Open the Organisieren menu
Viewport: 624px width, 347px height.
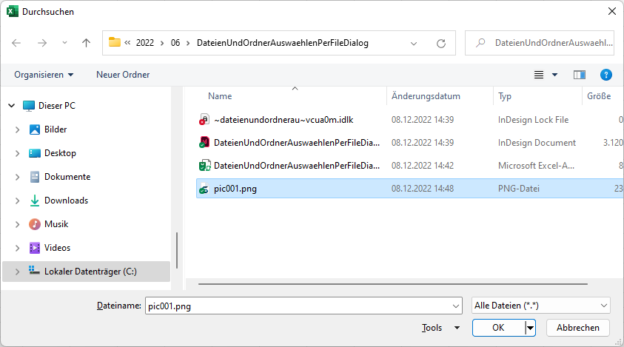[44, 75]
